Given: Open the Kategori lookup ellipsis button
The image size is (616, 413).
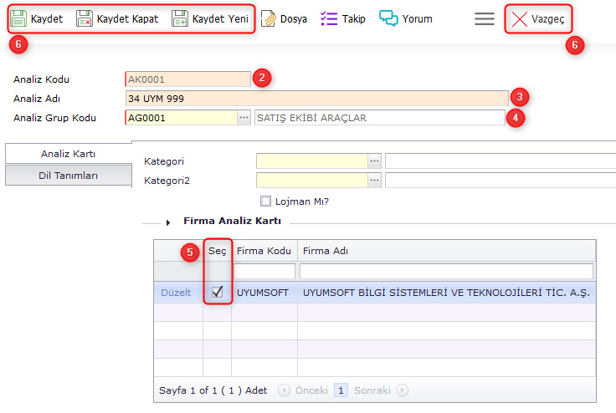Looking at the screenshot, I should [375, 161].
